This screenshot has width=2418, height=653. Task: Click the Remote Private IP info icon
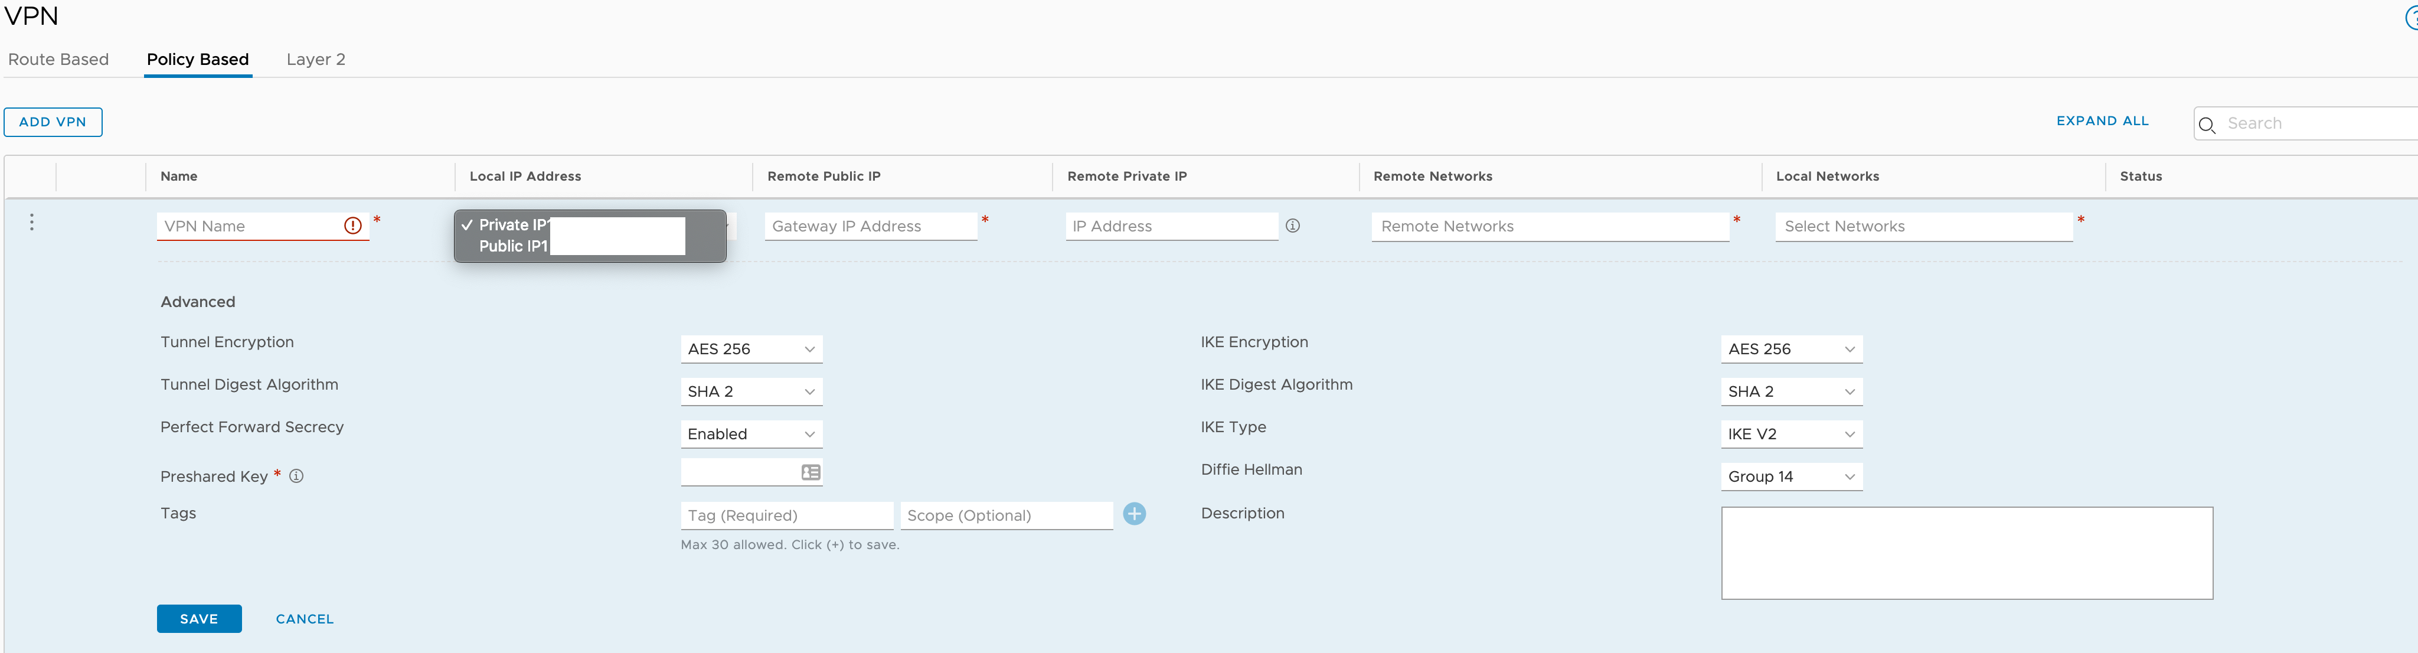point(1293,225)
